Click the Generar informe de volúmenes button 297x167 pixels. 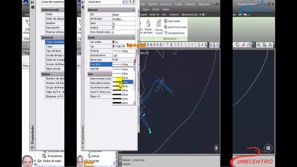coord(175,27)
